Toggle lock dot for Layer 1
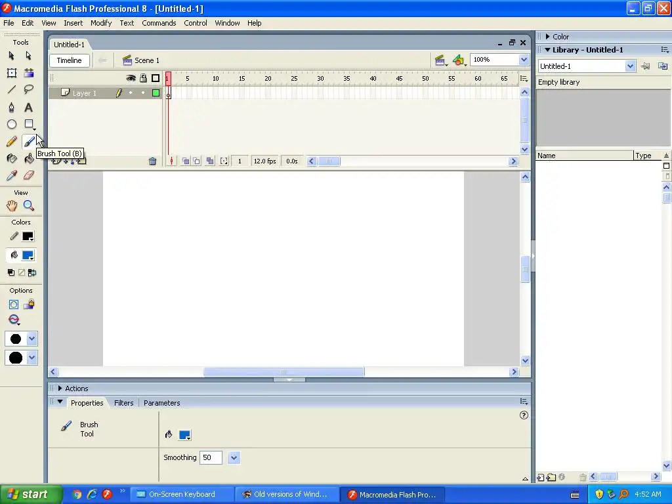 (x=143, y=93)
